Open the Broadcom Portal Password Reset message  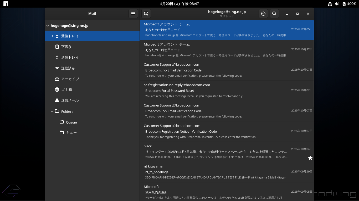(x=227, y=91)
